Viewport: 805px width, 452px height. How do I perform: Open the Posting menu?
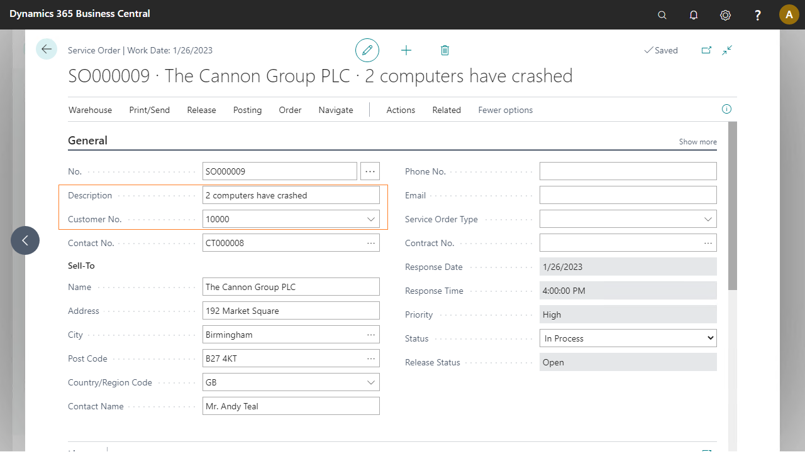pos(247,110)
